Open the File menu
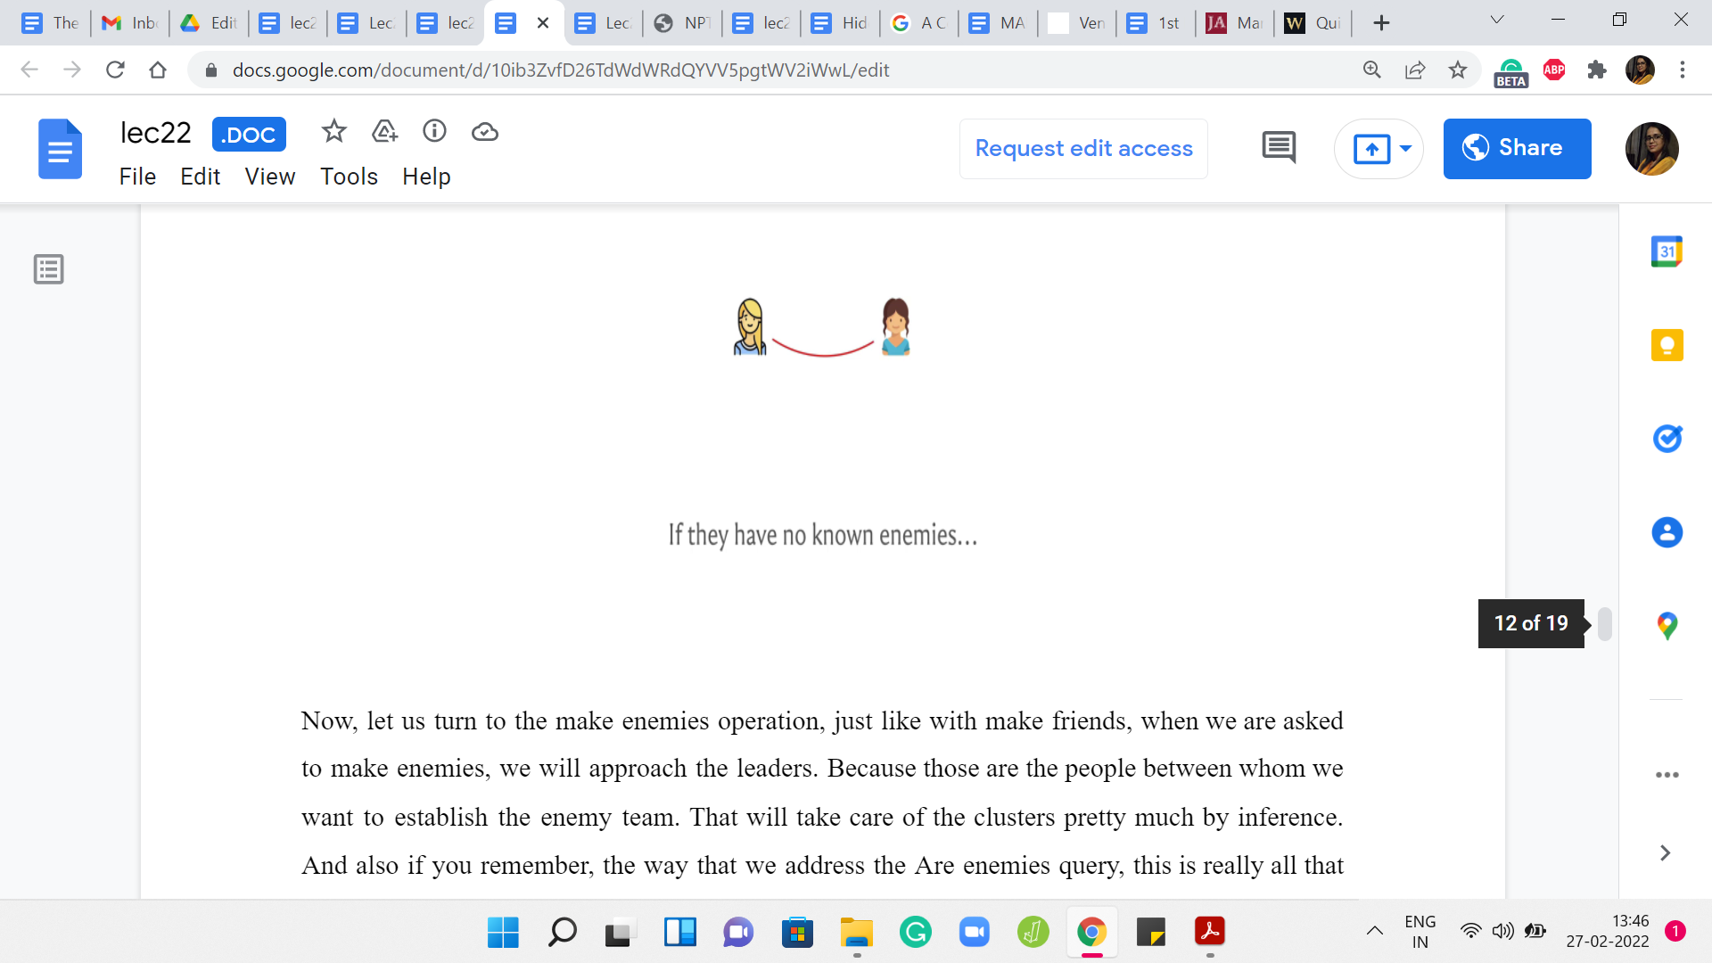The image size is (1712, 963). point(137,177)
